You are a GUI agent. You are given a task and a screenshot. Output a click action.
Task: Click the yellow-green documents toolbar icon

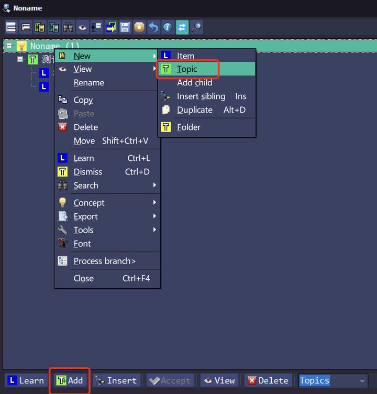click(40, 27)
